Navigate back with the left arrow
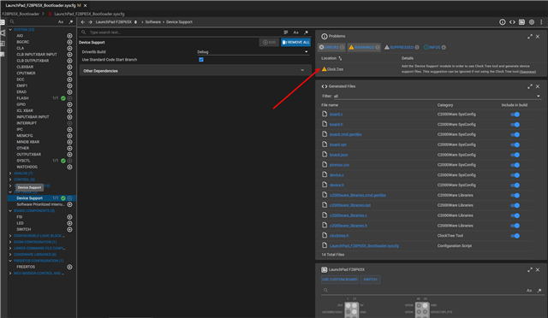 (x=83, y=22)
